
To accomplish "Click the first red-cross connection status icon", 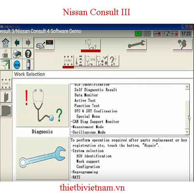I will point(157,34).
